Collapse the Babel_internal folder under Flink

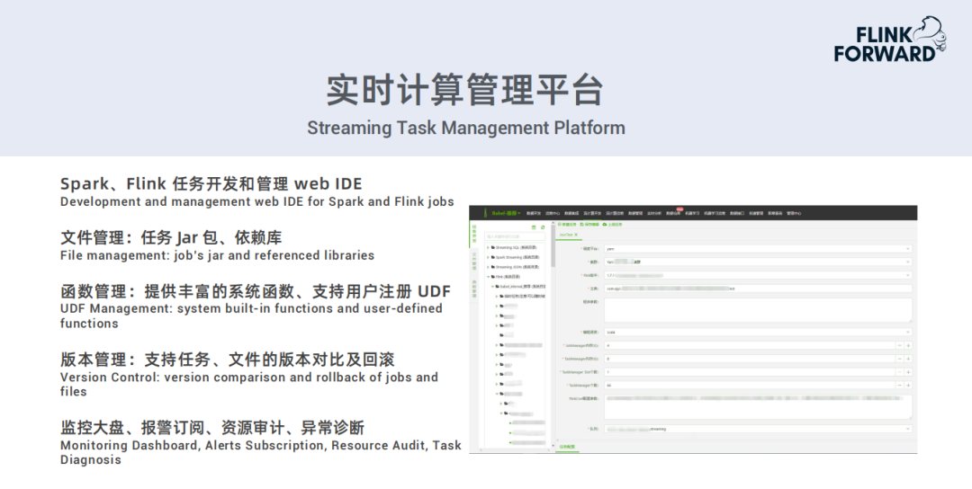[x=492, y=287]
